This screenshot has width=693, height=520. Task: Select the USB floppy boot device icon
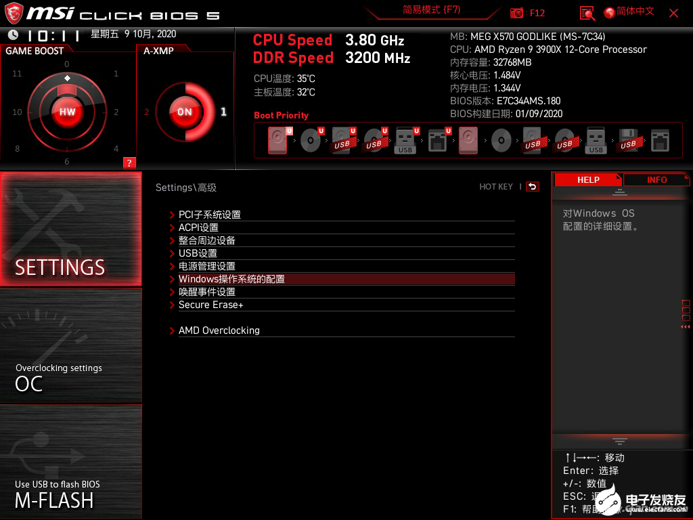coord(629,140)
